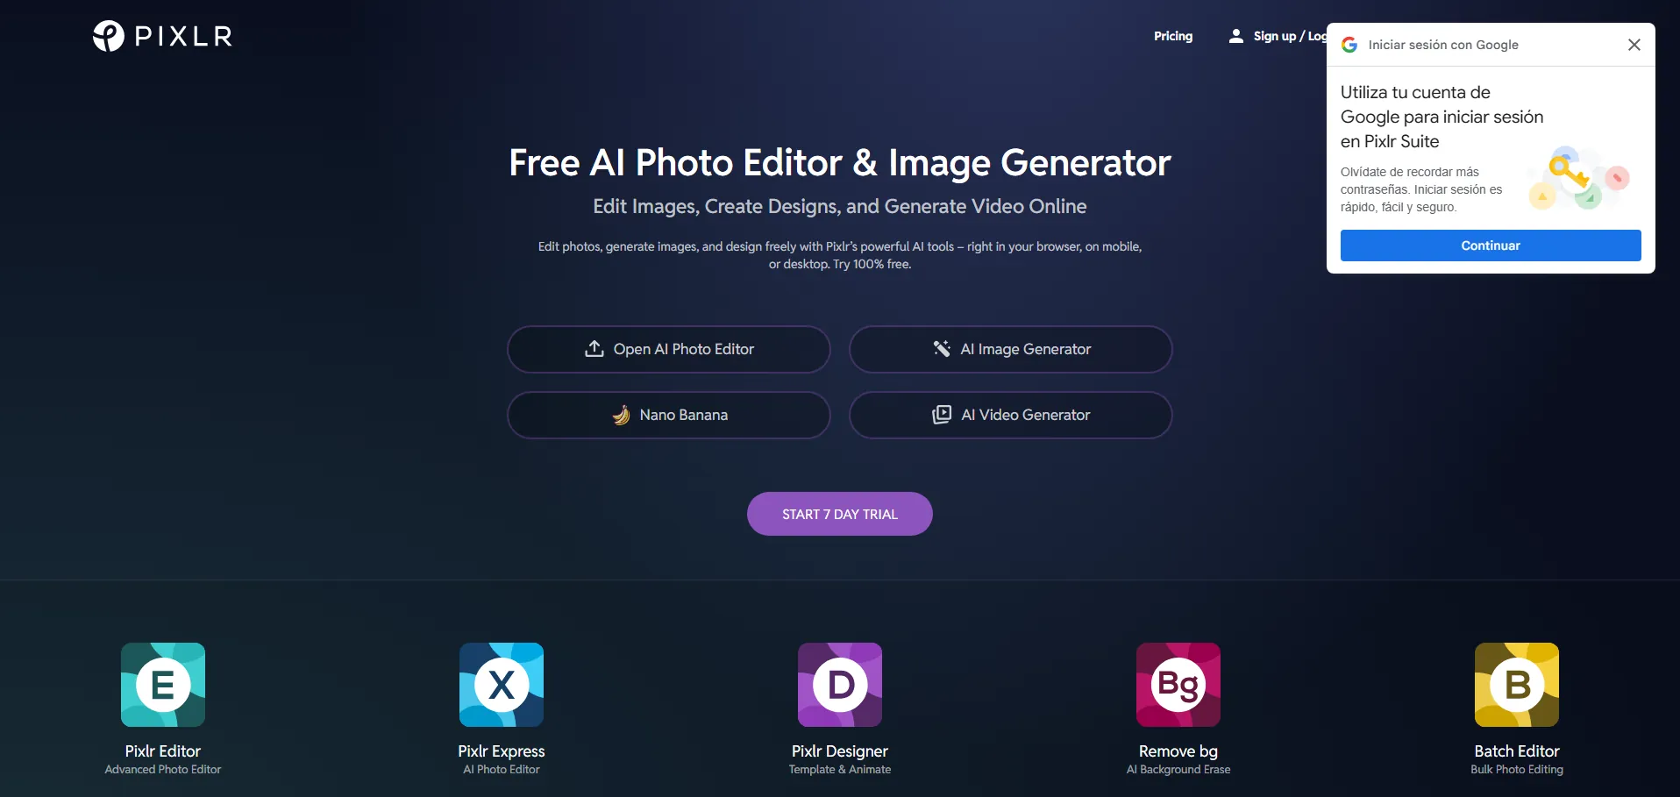This screenshot has width=1680, height=797.
Task: Open Remove bg Bg icon
Action: coord(1178,685)
